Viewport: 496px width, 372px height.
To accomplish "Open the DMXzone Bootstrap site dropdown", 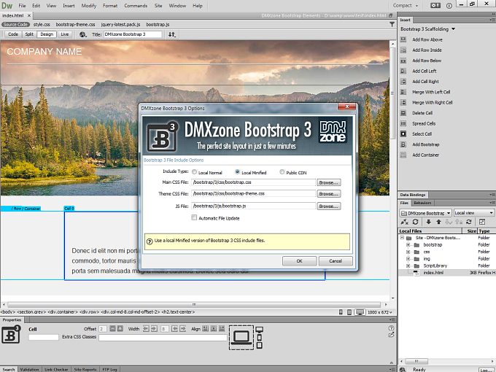I will click(x=425, y=213).
